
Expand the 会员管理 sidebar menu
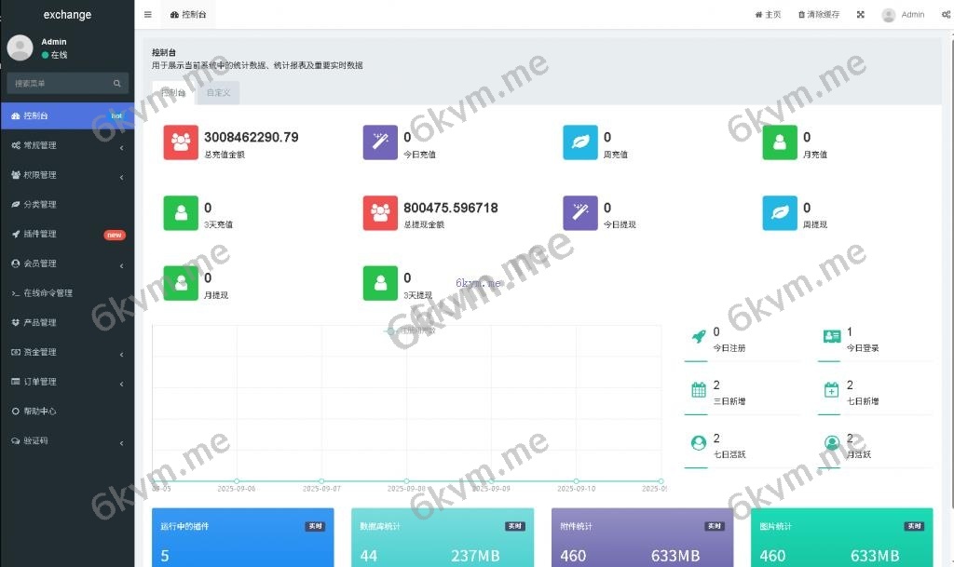(67, 263)
